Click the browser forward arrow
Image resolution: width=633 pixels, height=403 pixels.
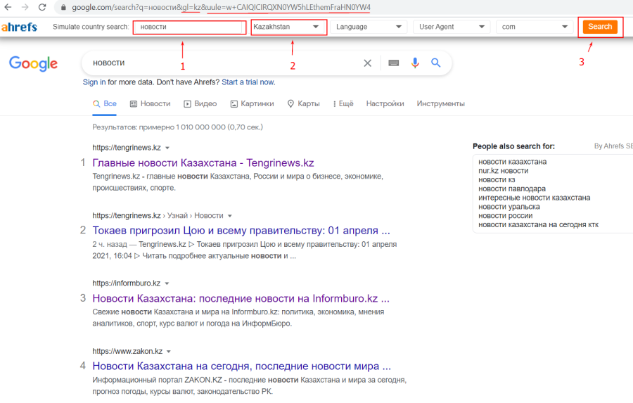[x=25, y=7]
